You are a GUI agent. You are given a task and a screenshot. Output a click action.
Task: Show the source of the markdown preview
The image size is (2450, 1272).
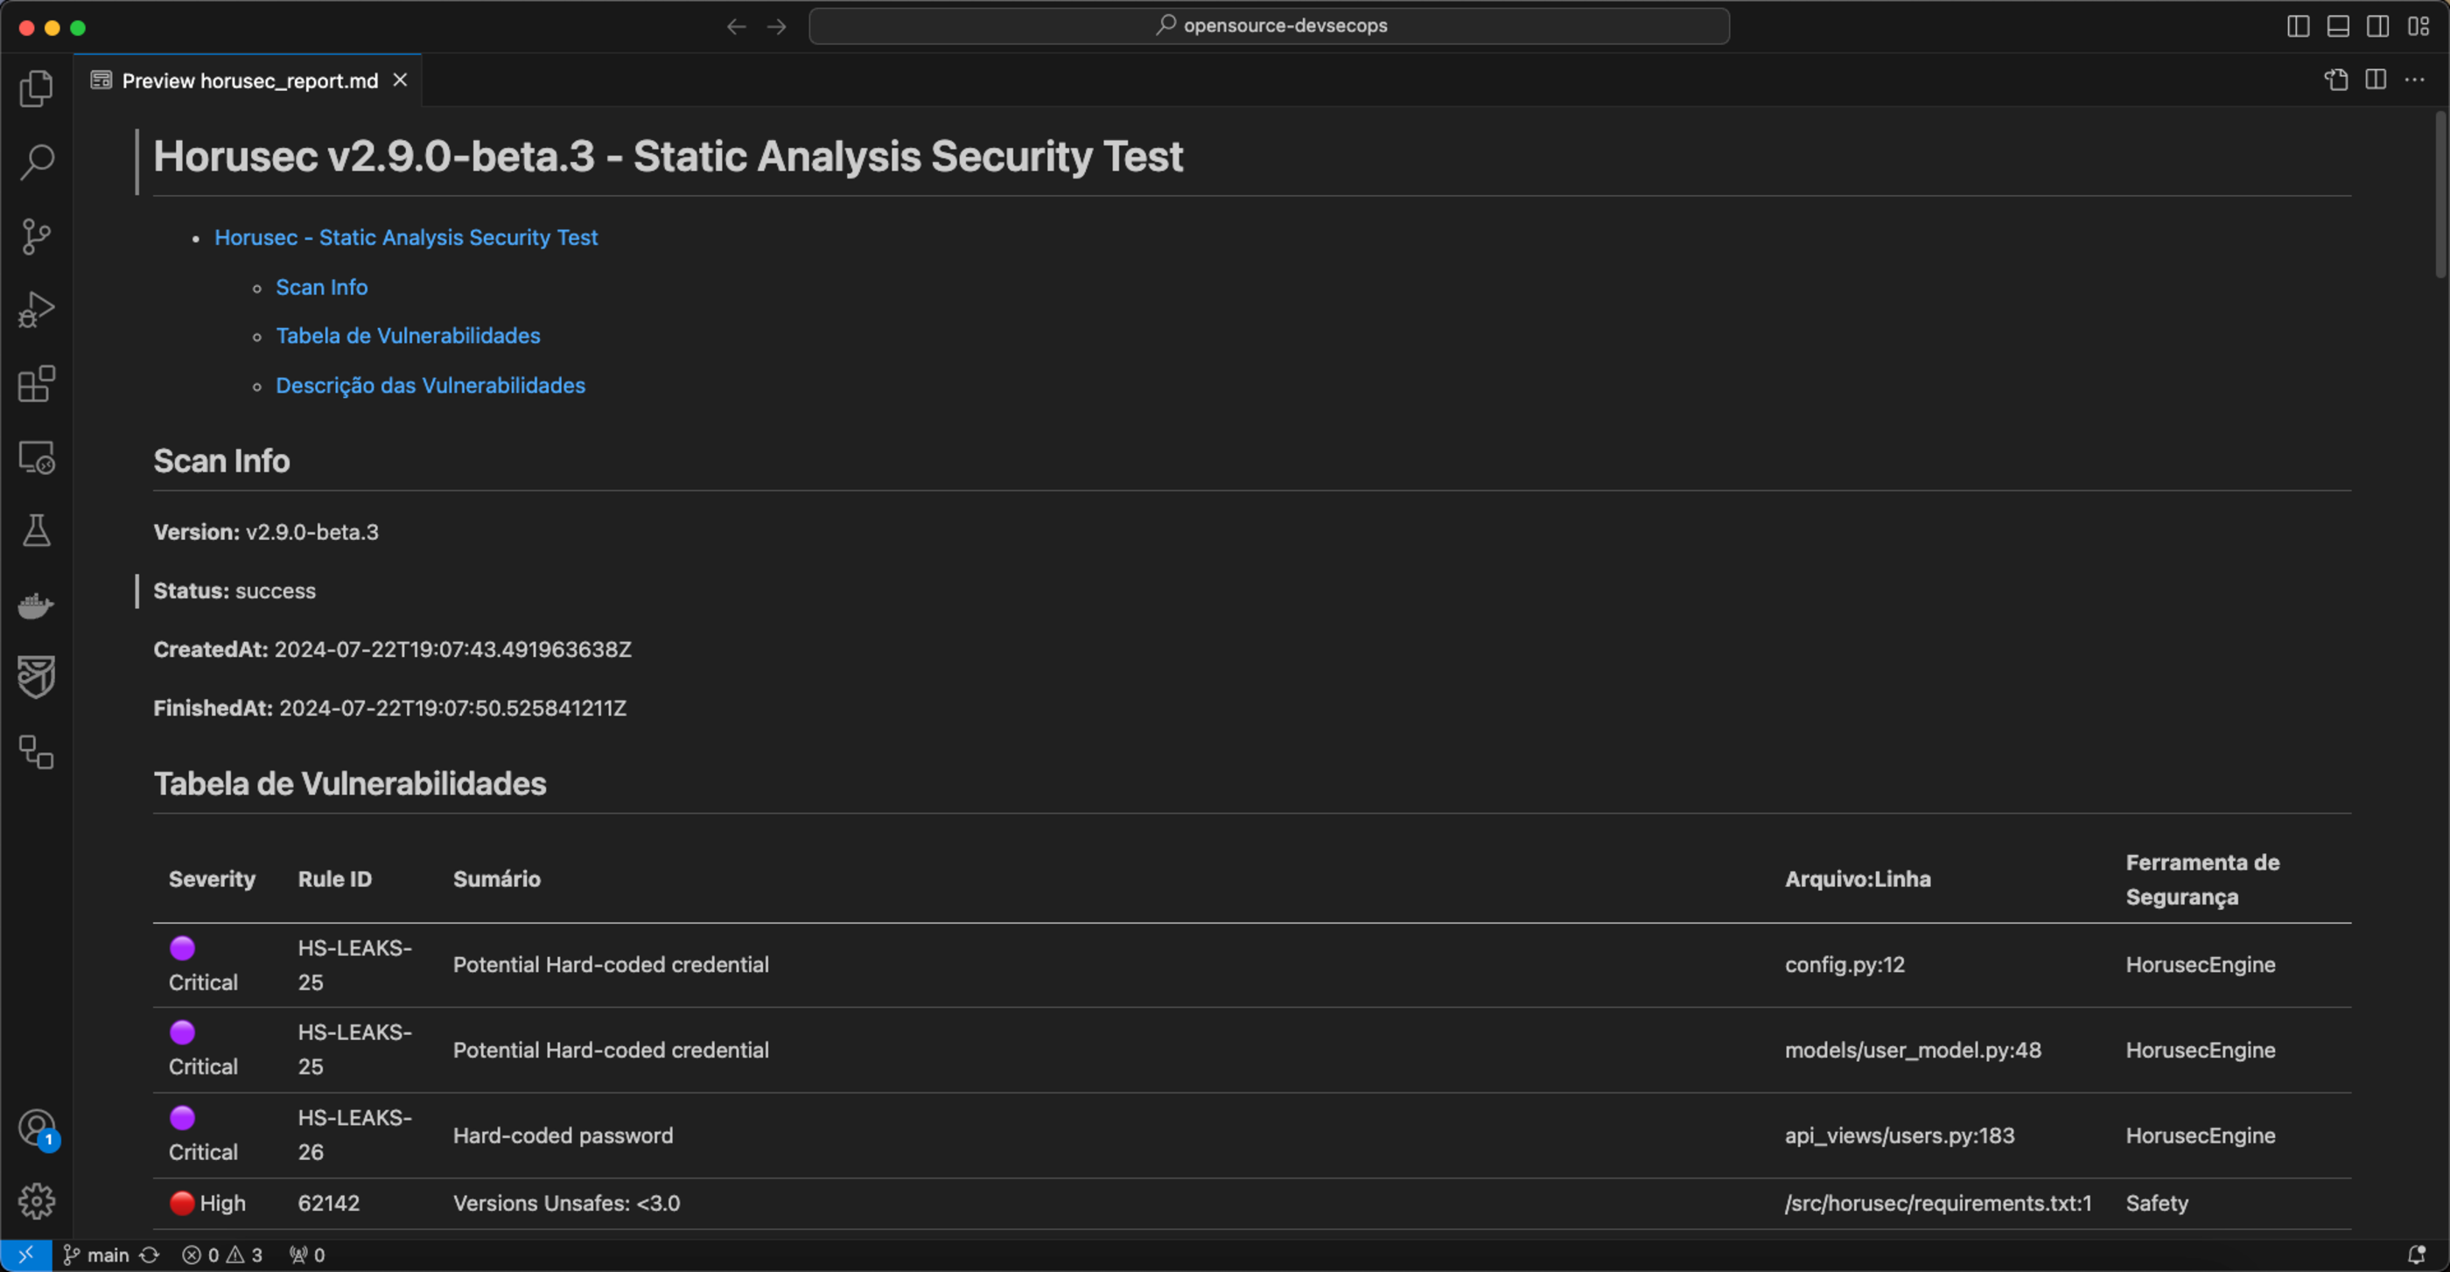[2336, 80]
